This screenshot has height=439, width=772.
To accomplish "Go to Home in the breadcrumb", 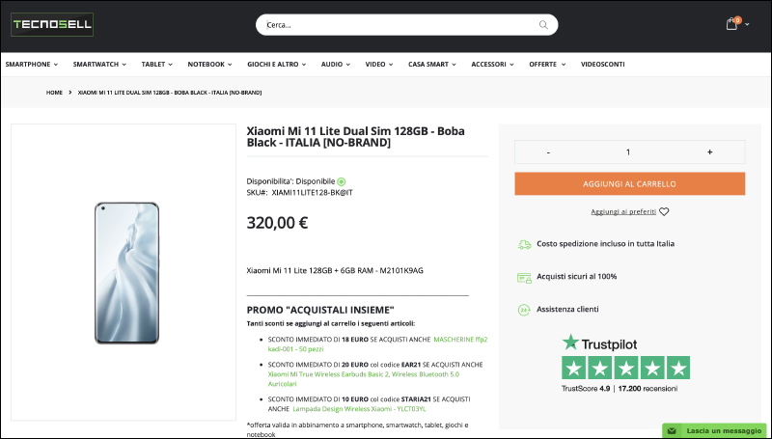I will [x=54, y=93].
